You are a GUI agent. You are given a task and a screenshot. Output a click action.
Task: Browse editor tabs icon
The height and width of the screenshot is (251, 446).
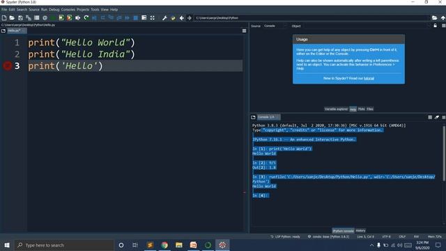point(3,31)
